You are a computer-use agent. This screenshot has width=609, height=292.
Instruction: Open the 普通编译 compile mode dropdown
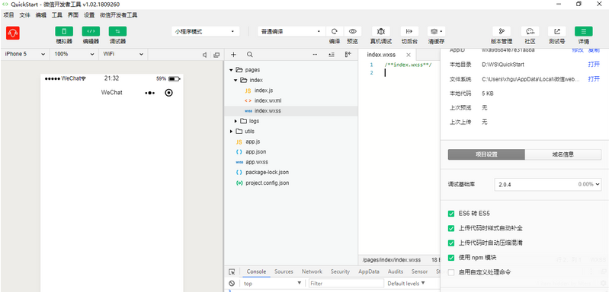click(x=291, y=32)
